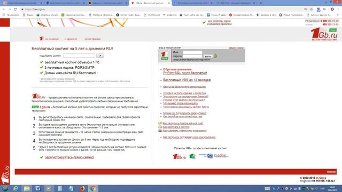The height and width of the screenshot is (192, 342).
Task: Click the free 1Gb logo in the login box
Action: pyautogui.click(x=165, y=55)
